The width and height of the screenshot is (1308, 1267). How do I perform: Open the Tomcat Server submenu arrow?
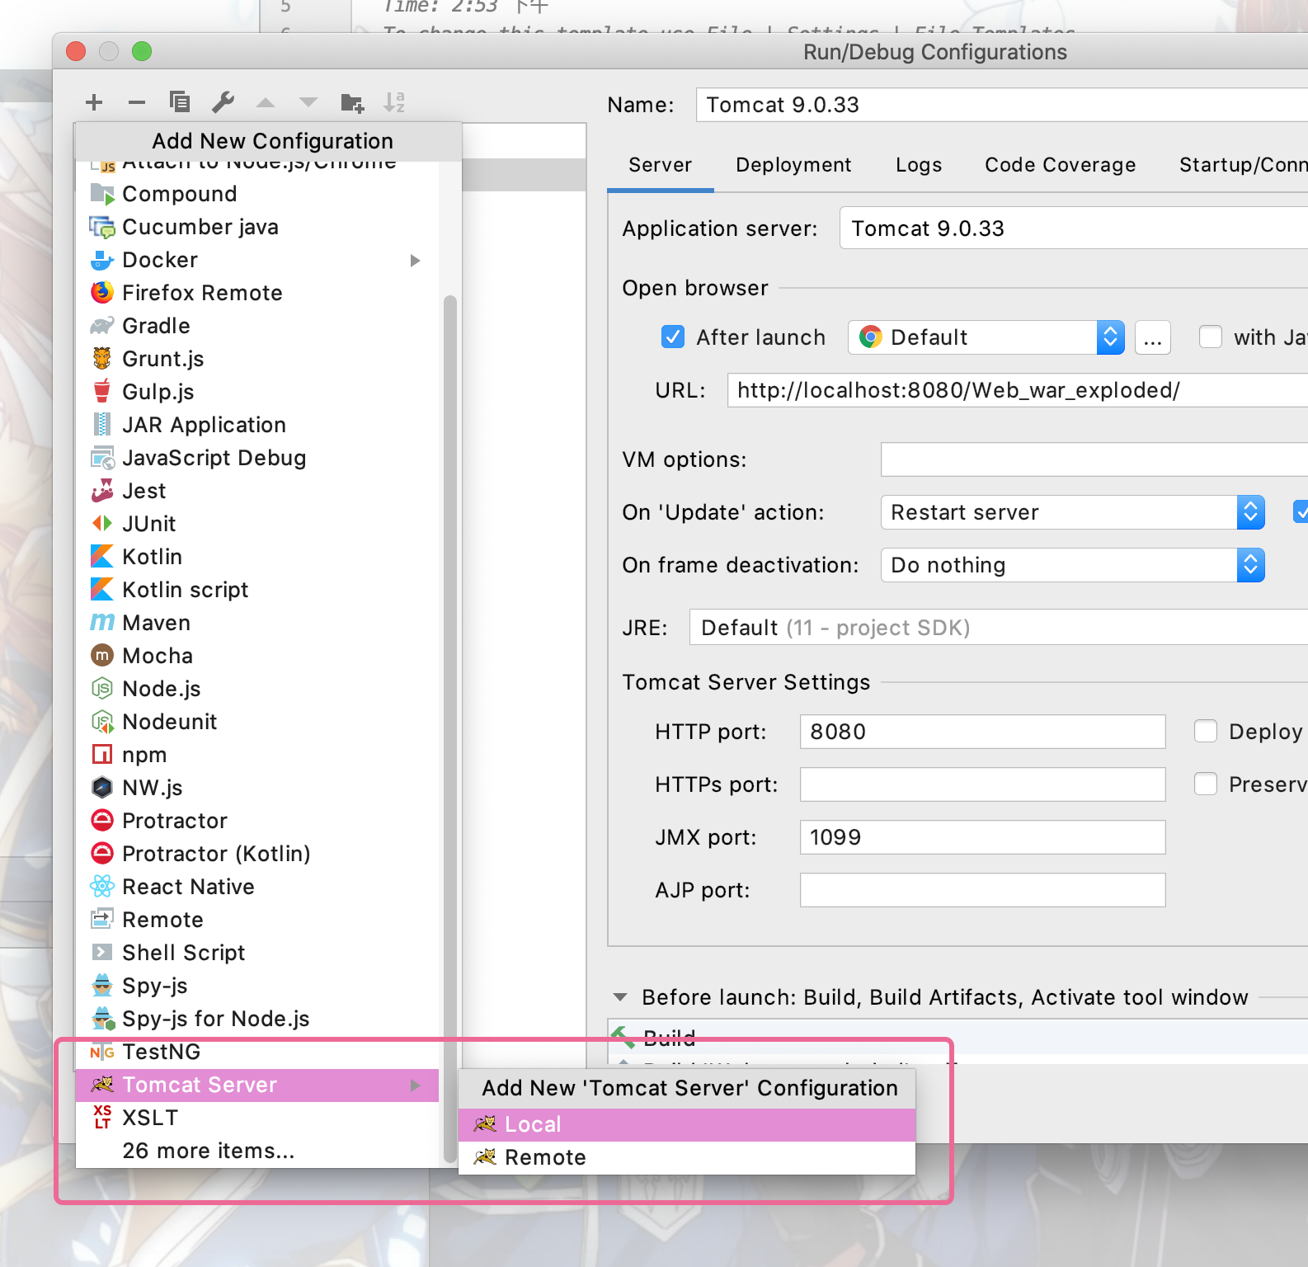click(x=415, y=1086)
